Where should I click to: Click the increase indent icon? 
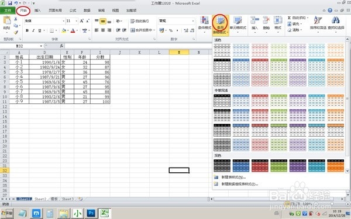point(125,30)
